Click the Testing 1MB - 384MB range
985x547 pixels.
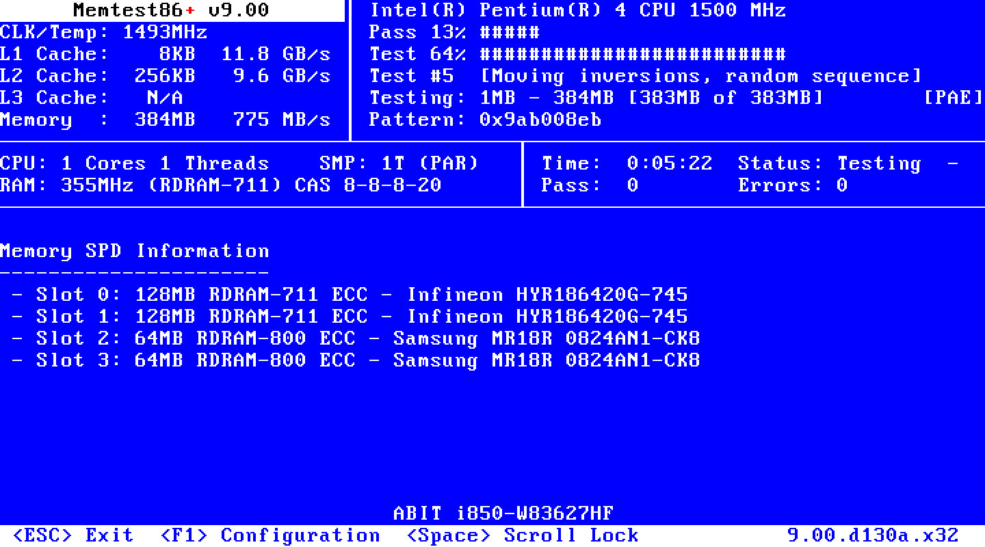596,98
